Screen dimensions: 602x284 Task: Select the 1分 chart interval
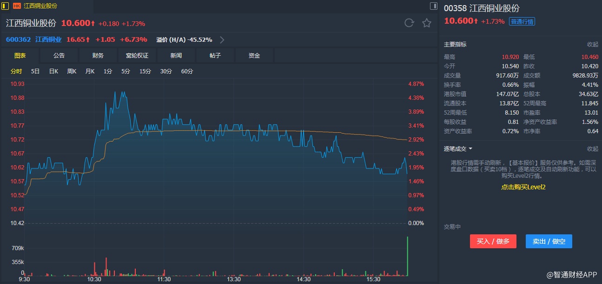108,71
